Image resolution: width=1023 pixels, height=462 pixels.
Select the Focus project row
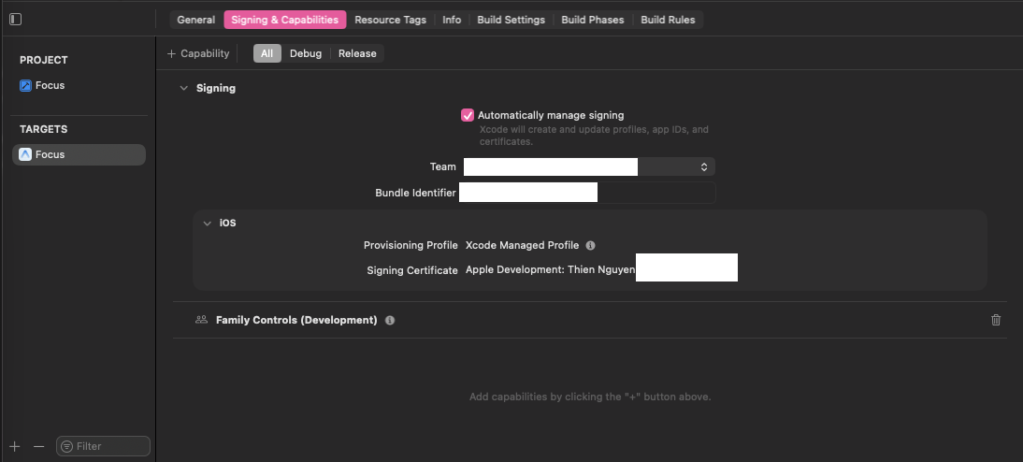click(79, 85)
